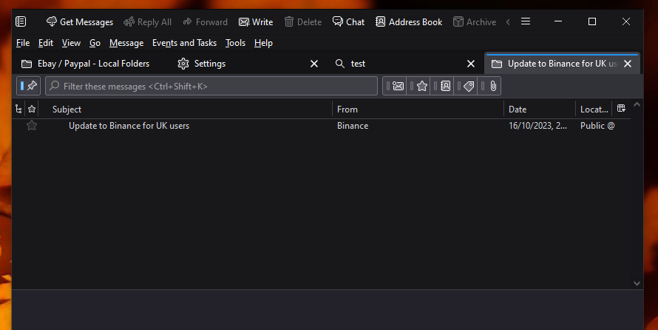Switch to the Settings tab

click(209, 64)
